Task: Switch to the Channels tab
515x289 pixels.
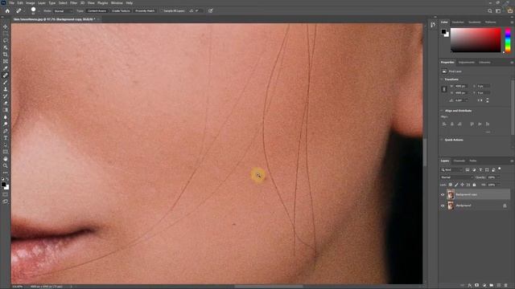Action: [459, 161]
